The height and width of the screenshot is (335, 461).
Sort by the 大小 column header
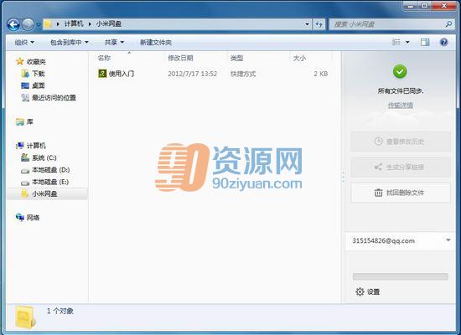(299, 58)
